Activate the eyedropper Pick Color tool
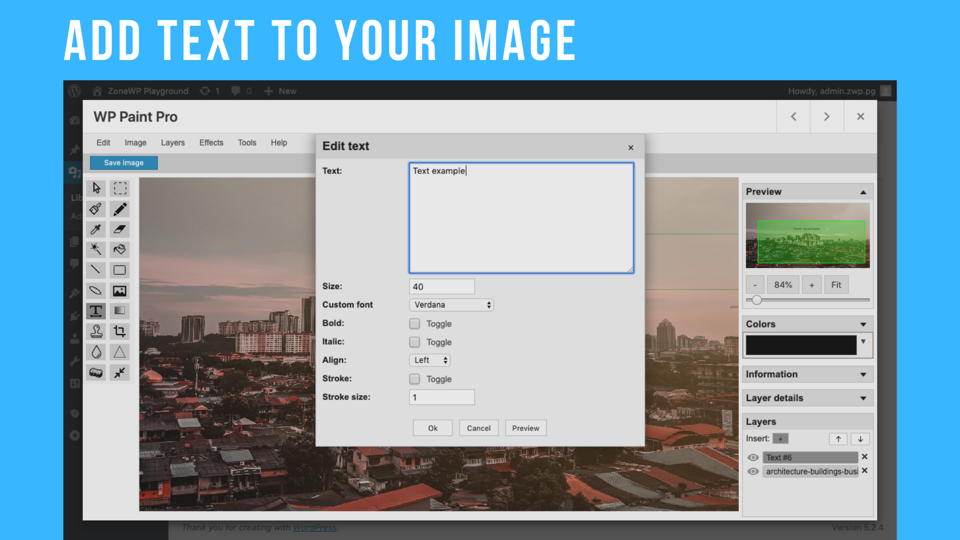 (96, 229)
